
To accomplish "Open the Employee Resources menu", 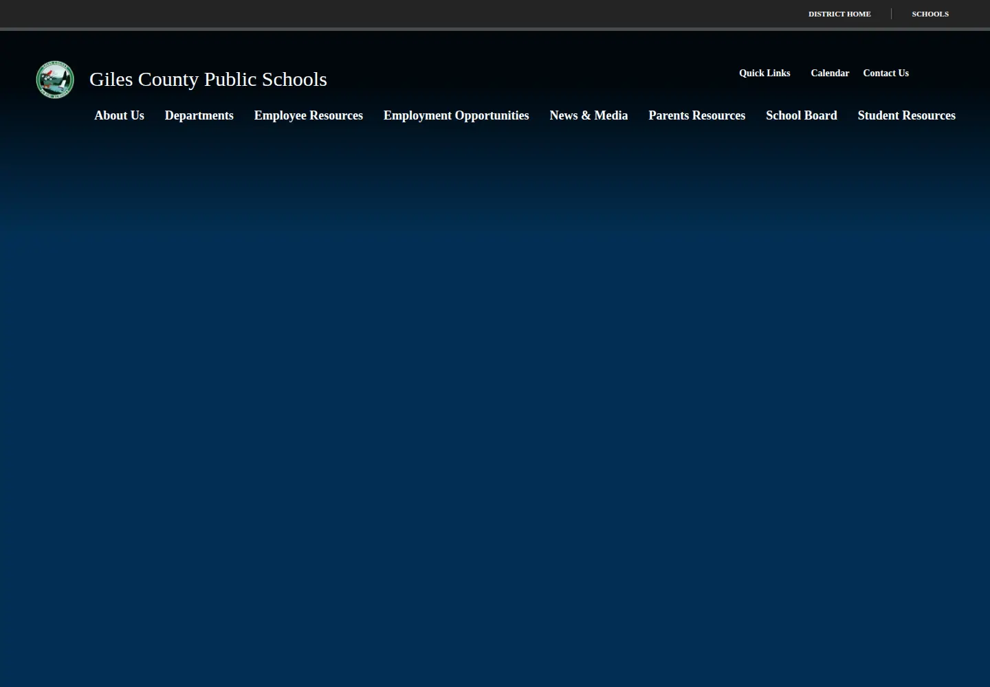I will tap(309, 115).
